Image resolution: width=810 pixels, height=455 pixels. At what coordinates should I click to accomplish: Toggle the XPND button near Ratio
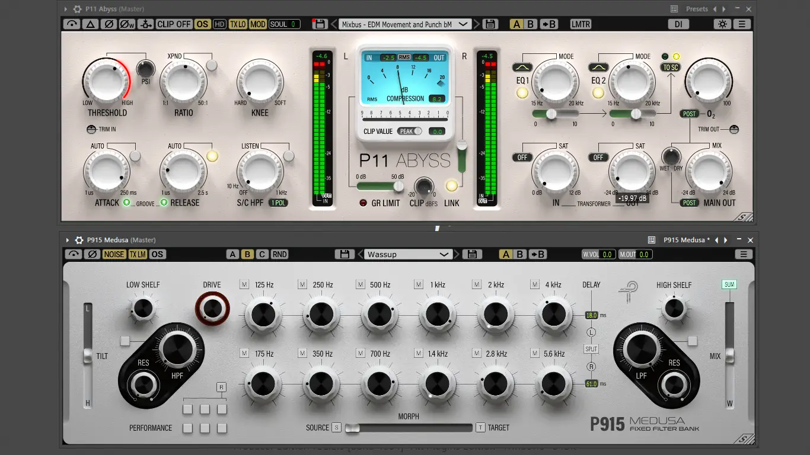click(x=212, y=65)
